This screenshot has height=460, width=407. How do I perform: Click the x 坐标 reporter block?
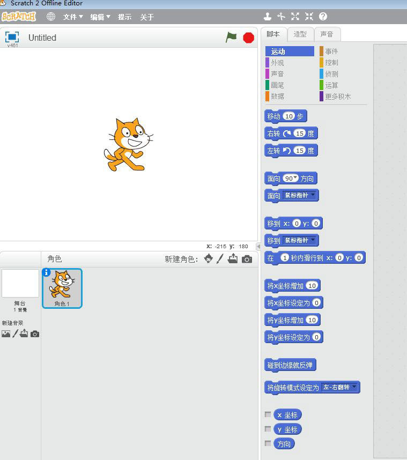(x=287, y=415)
